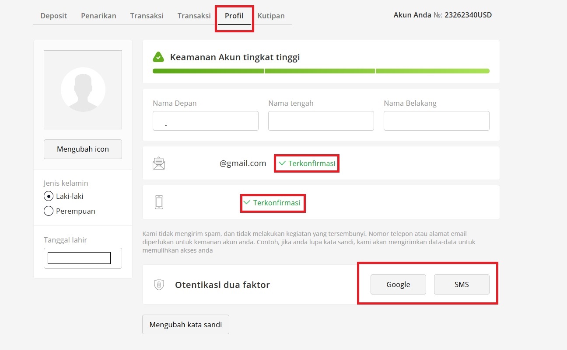Click inside the Nama Depan field
Viewport: 567px width, 350px height.
point(205,121)
